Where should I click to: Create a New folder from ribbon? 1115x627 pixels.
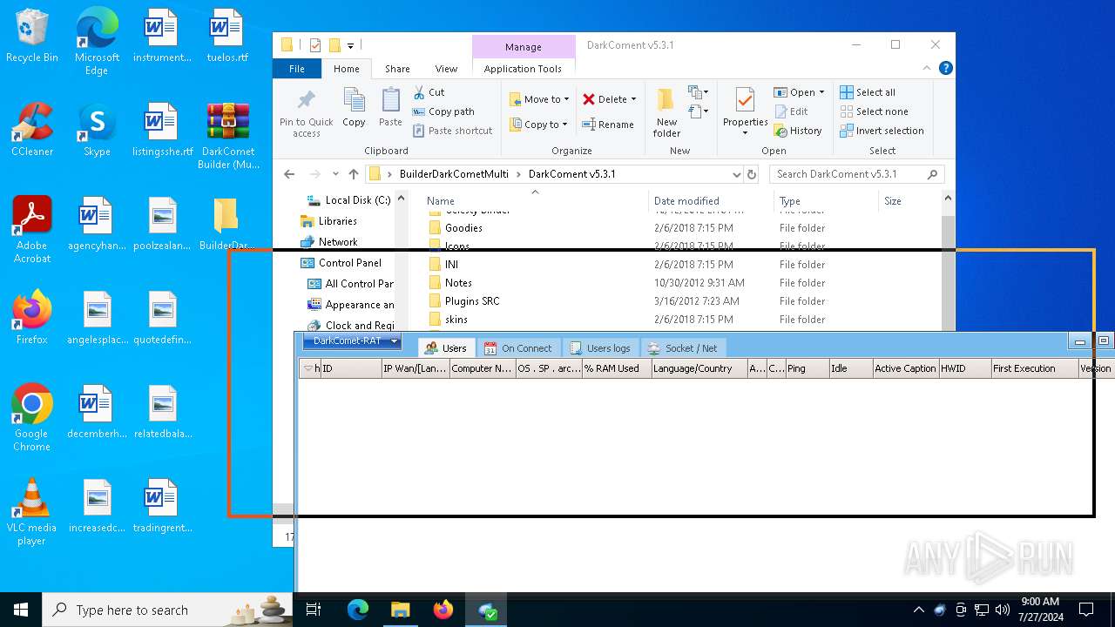click(x=666, y=113)
